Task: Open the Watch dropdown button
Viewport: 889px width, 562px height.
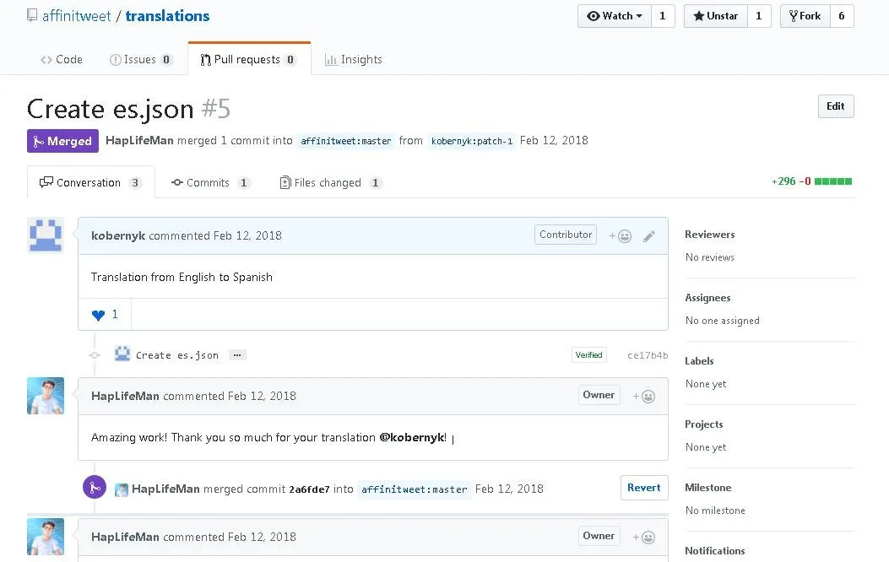Action: (615, 16)
